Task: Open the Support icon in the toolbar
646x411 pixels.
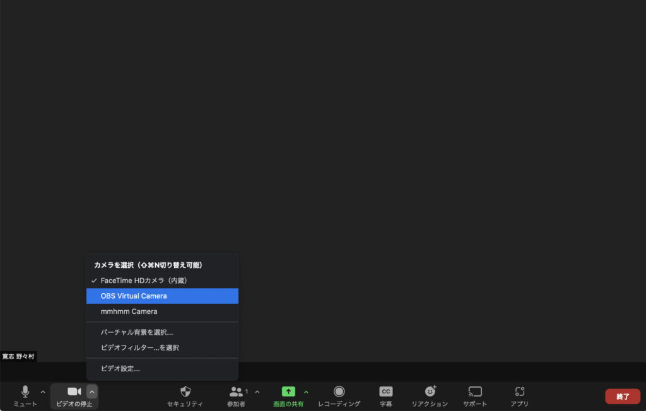Action: pos(475,391)
